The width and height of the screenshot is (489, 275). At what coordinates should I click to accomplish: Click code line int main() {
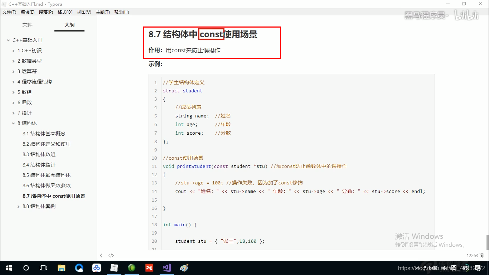[x=180, y=225]
